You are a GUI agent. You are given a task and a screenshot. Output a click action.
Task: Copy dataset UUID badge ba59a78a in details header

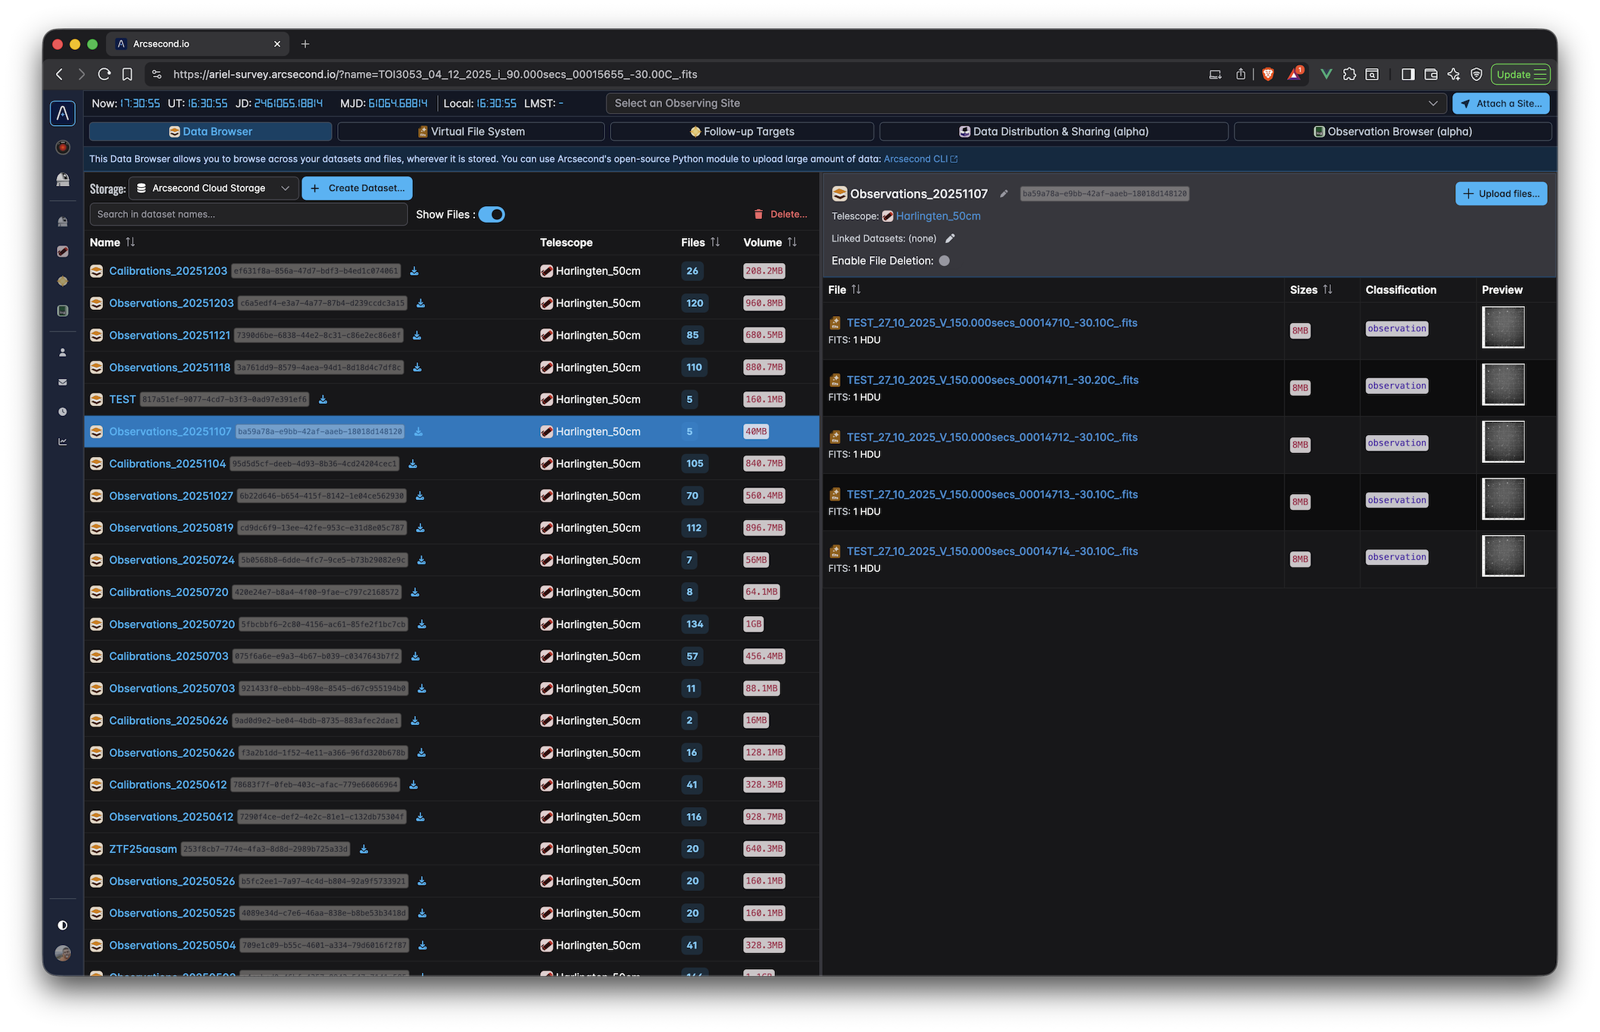pyautogui.click(x=1105, y=194)
